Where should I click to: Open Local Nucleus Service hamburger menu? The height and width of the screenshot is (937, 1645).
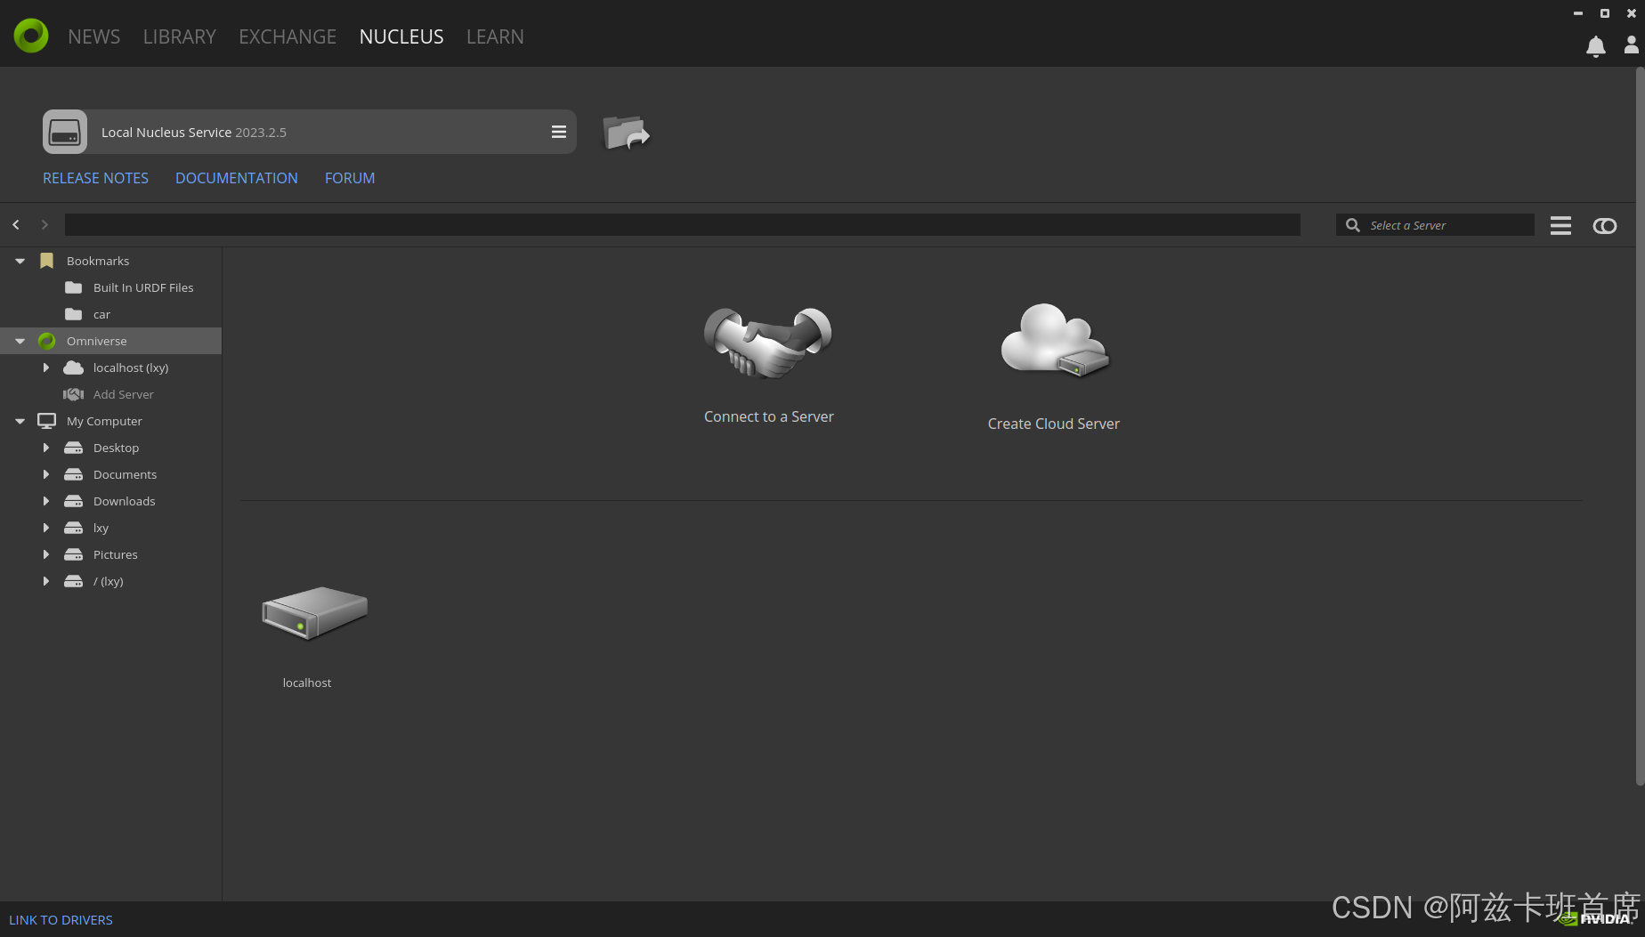coord(558,132)
